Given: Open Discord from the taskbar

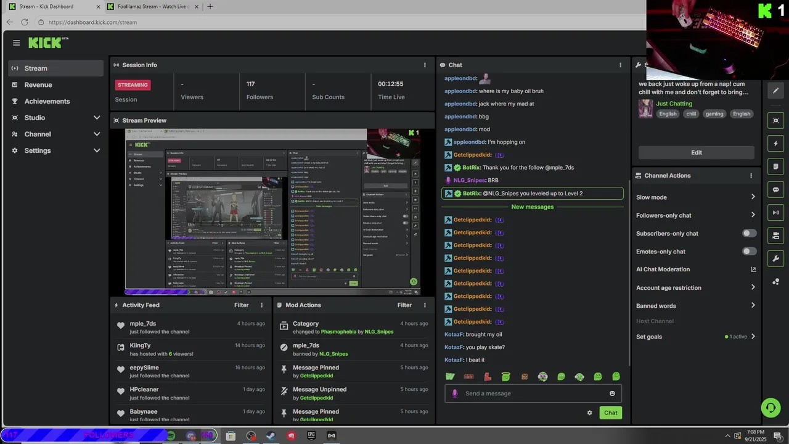Looking at the screenshot, I should (191, 436).
